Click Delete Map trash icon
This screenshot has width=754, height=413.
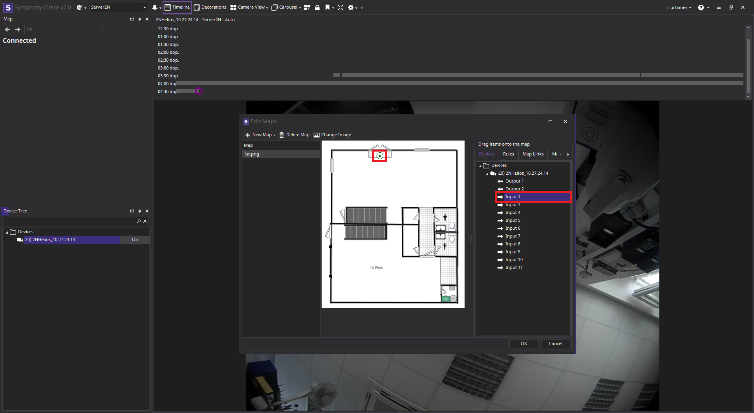click(282, 135)
